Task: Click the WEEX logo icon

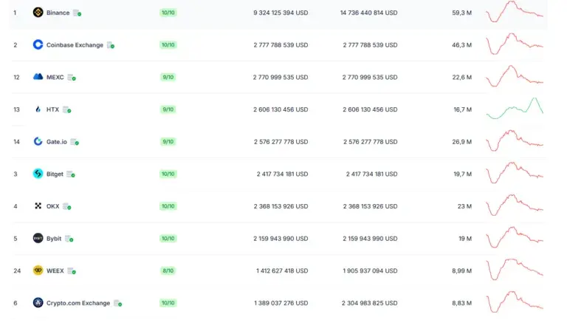Action: [38, 270]
